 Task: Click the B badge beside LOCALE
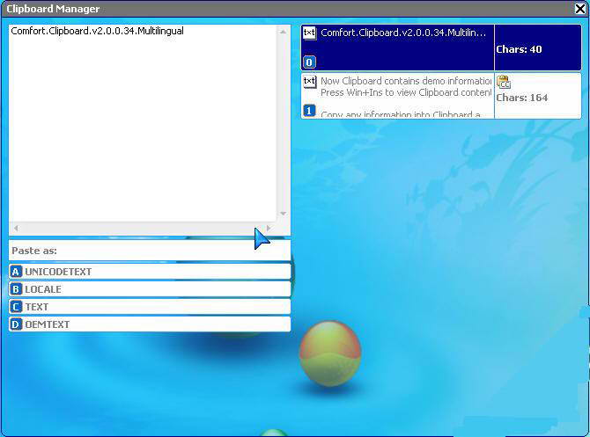click(16, 289)
